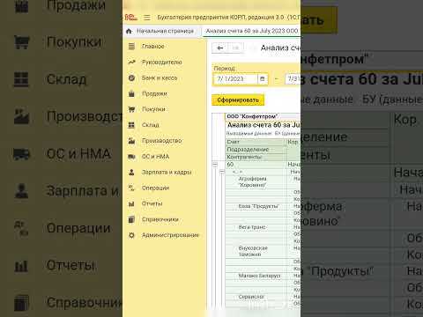Select the Подразделение header cell
The image size is (423, 317).
pyautogui.click(x=256, y=150)
